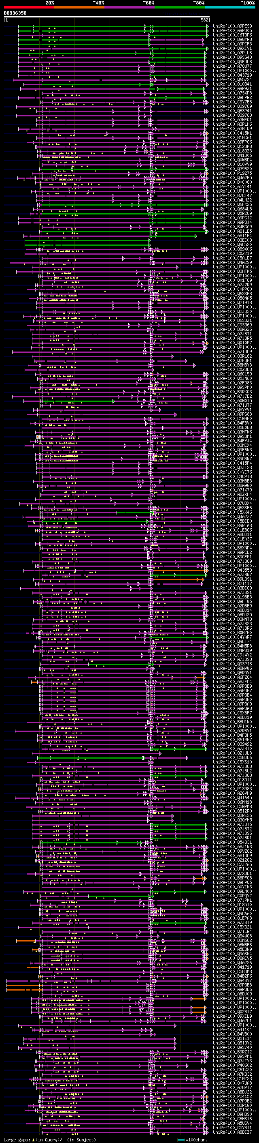Select UniRef100_Q3JTY3 entry
The image size is (259, 1143).
click(232, 1062)
